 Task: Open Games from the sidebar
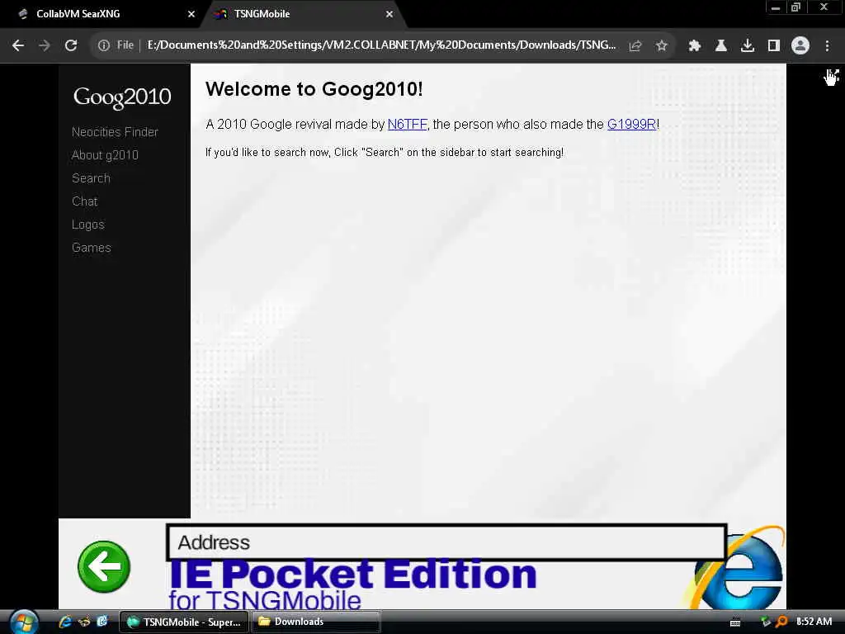[x=91, y=248]
